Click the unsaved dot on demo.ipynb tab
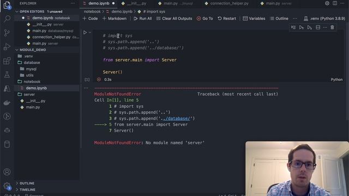Image resolution: width=349 pixels, height=196 pixels. tap(113, 3)
